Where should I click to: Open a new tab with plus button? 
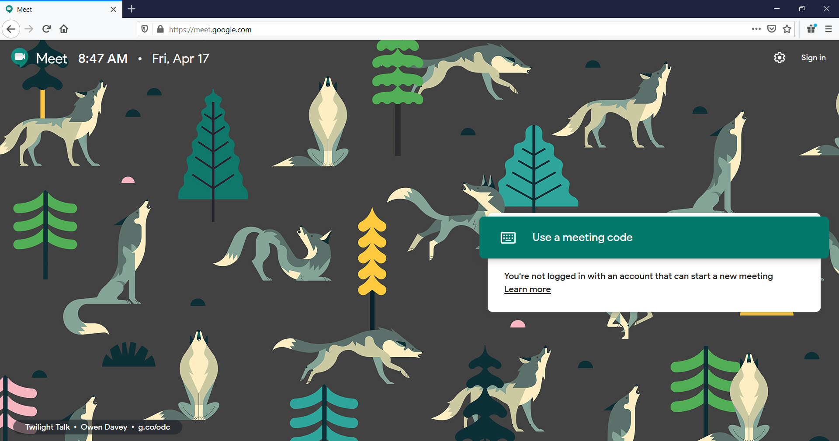click(x=132, y=9)
